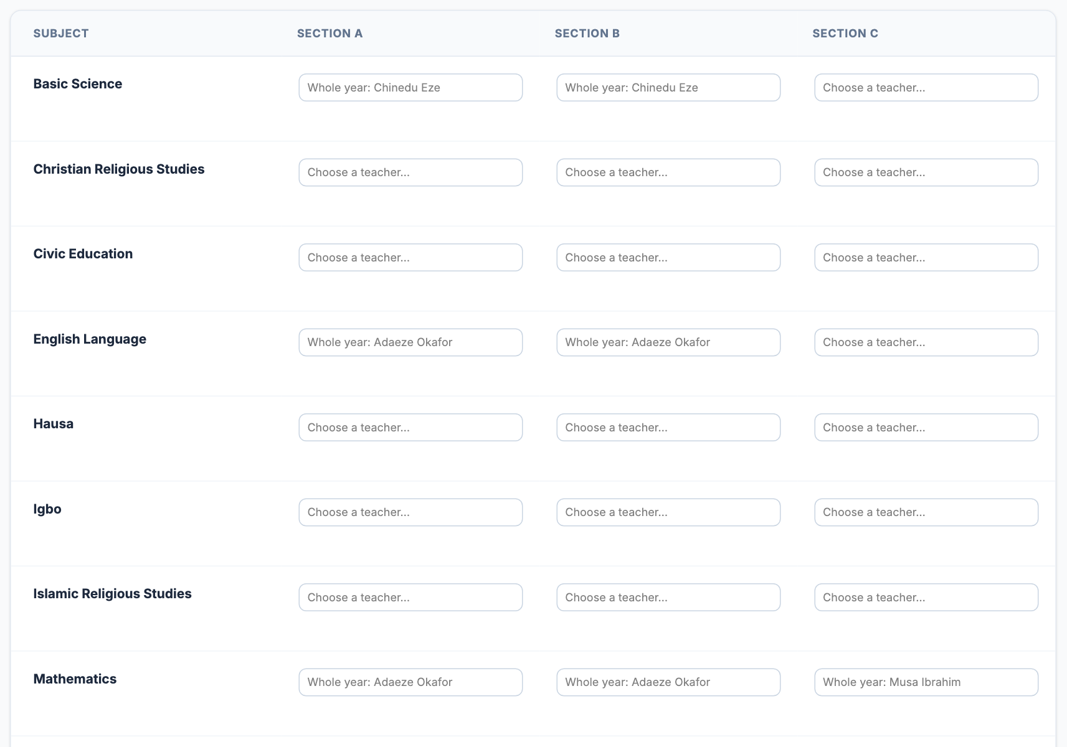Choose teacher for Igbo Section C

coord(926,512)
